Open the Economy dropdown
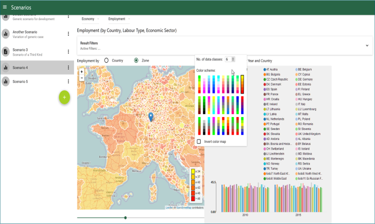 click(x=90, y=19)
